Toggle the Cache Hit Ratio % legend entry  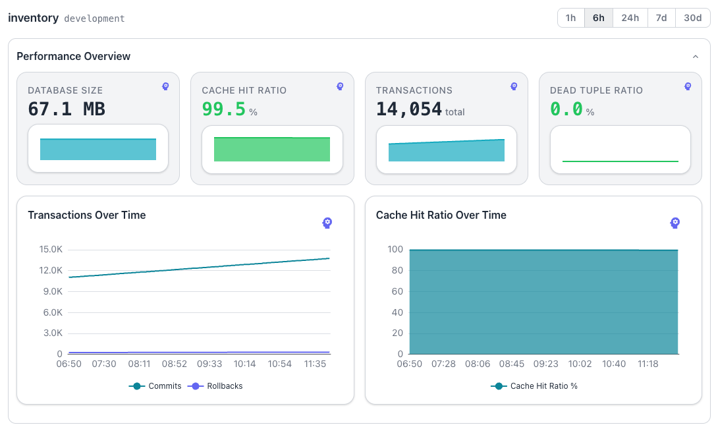coord(534,386)
